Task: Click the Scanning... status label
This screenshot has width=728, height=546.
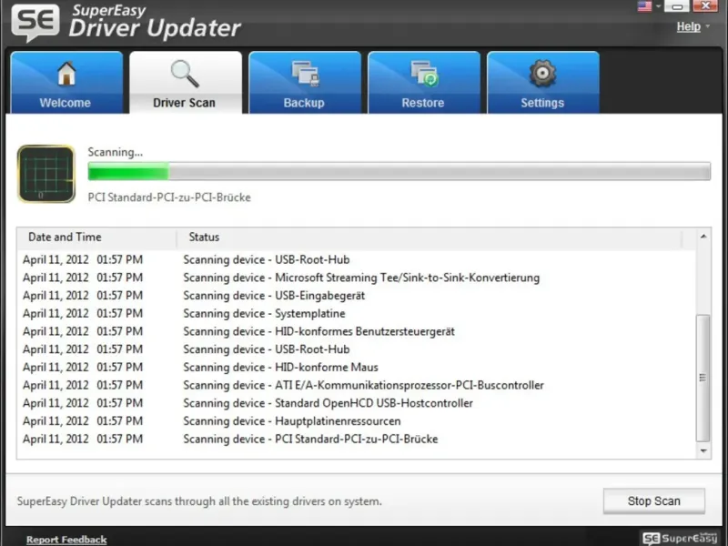Action: click(116, 152)
